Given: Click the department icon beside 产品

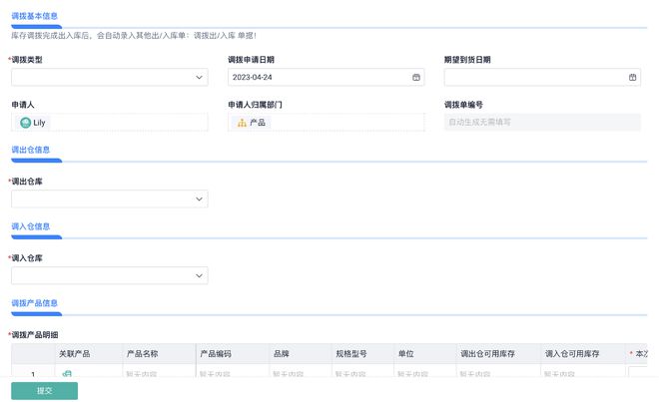Looking at the screenshot, I should [242, 123].
